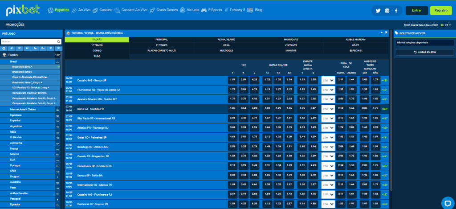Click the Entrar login button

(417, 11)
